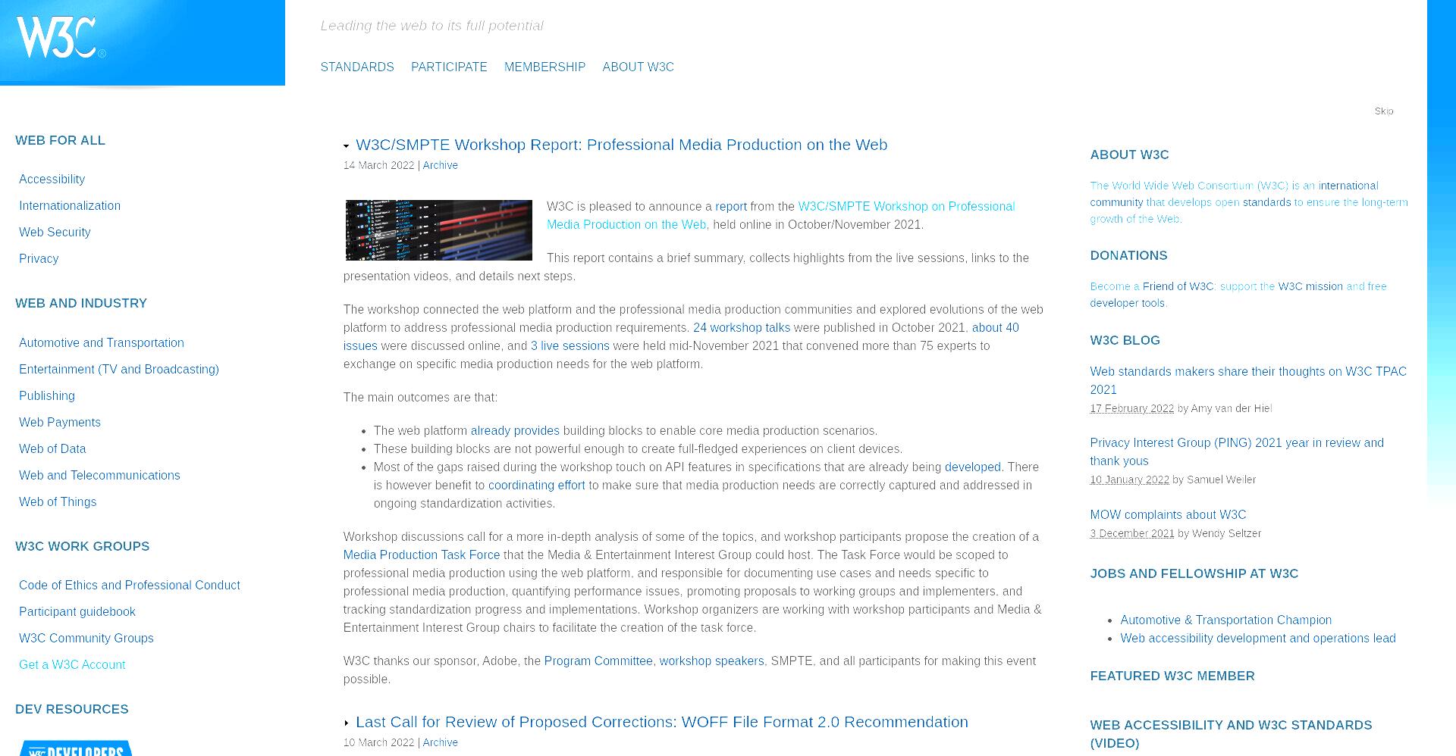Open the Accessibility page
This screenshot has width=1456, height=756.
[x=52, y=179]
